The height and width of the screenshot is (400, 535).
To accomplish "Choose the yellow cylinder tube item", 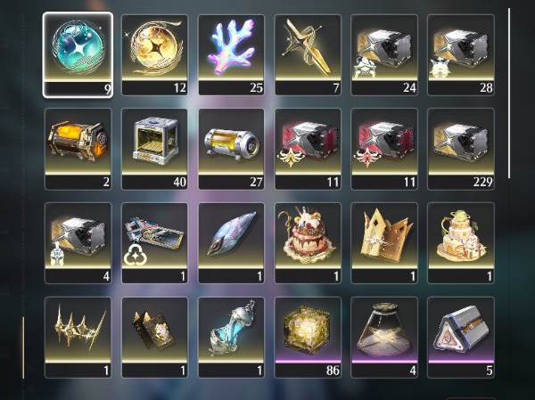I will click(231, 149).
